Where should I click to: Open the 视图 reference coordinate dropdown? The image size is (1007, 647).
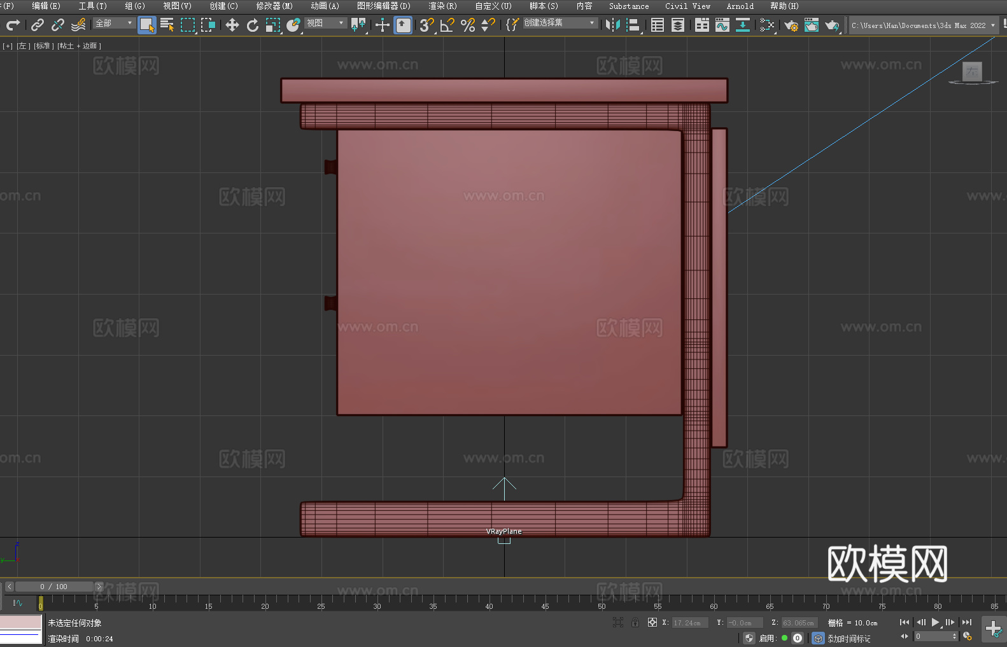pyautogui.click(x=325, y=23)
